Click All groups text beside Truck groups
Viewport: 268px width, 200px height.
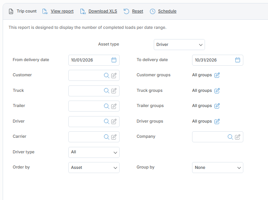click(x=202, y=90)
